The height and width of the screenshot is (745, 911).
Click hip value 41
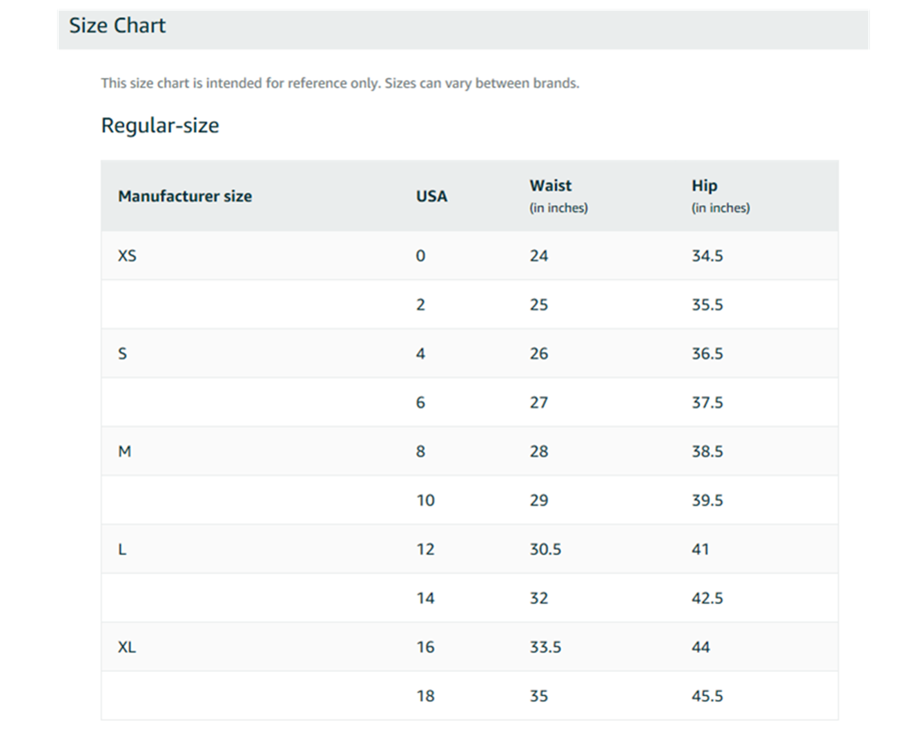click(701, 550)
